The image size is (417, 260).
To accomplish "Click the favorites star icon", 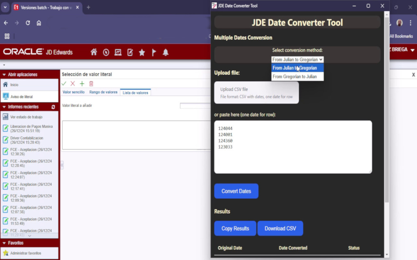I will pos(142,52).
